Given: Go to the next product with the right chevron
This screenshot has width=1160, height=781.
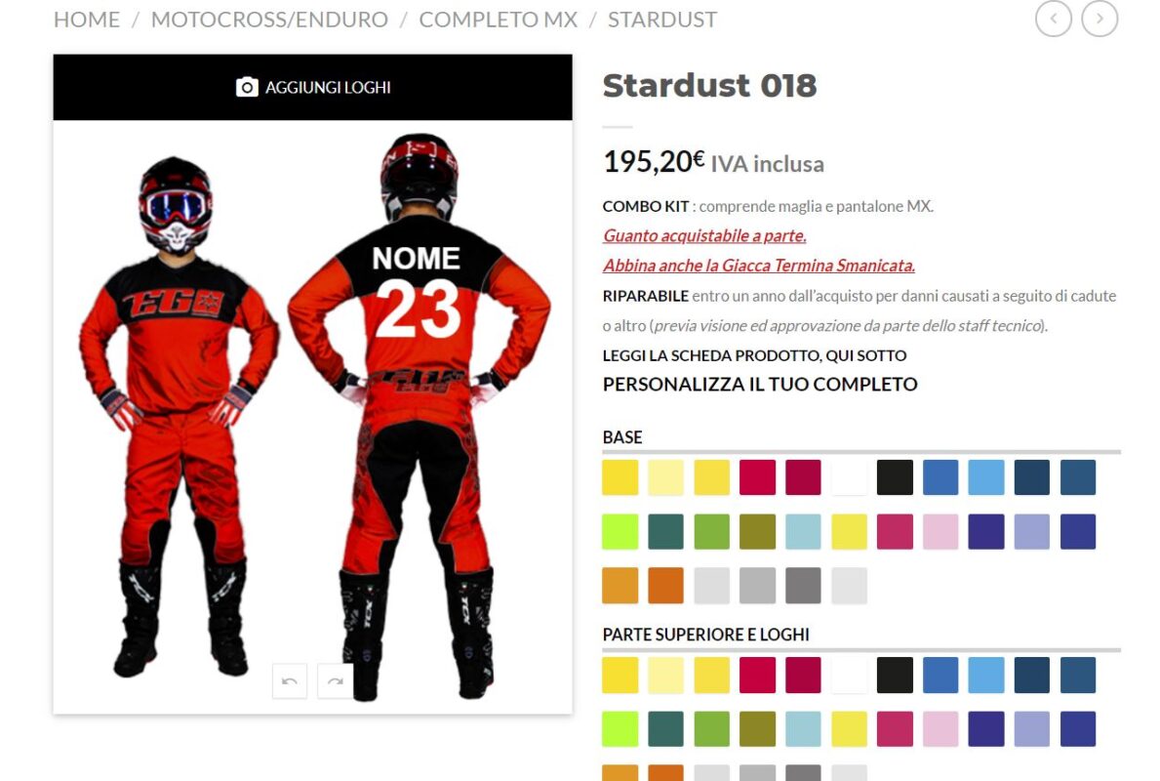Looking at the screenshot, I should click(x=1100, y=19).
